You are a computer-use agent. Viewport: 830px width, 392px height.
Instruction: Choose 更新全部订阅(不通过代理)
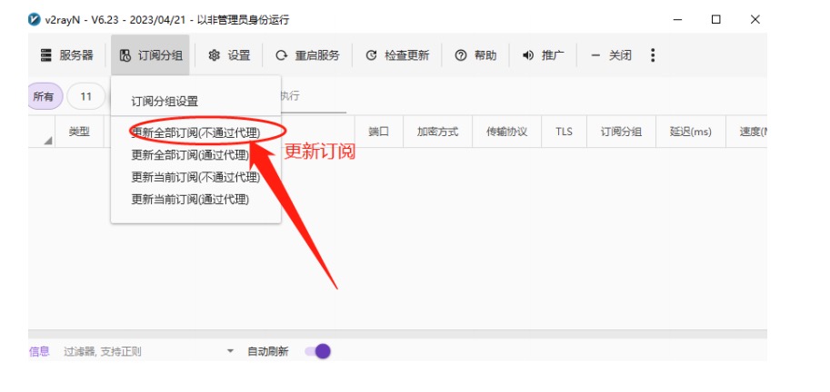click(x=195, y=132)
